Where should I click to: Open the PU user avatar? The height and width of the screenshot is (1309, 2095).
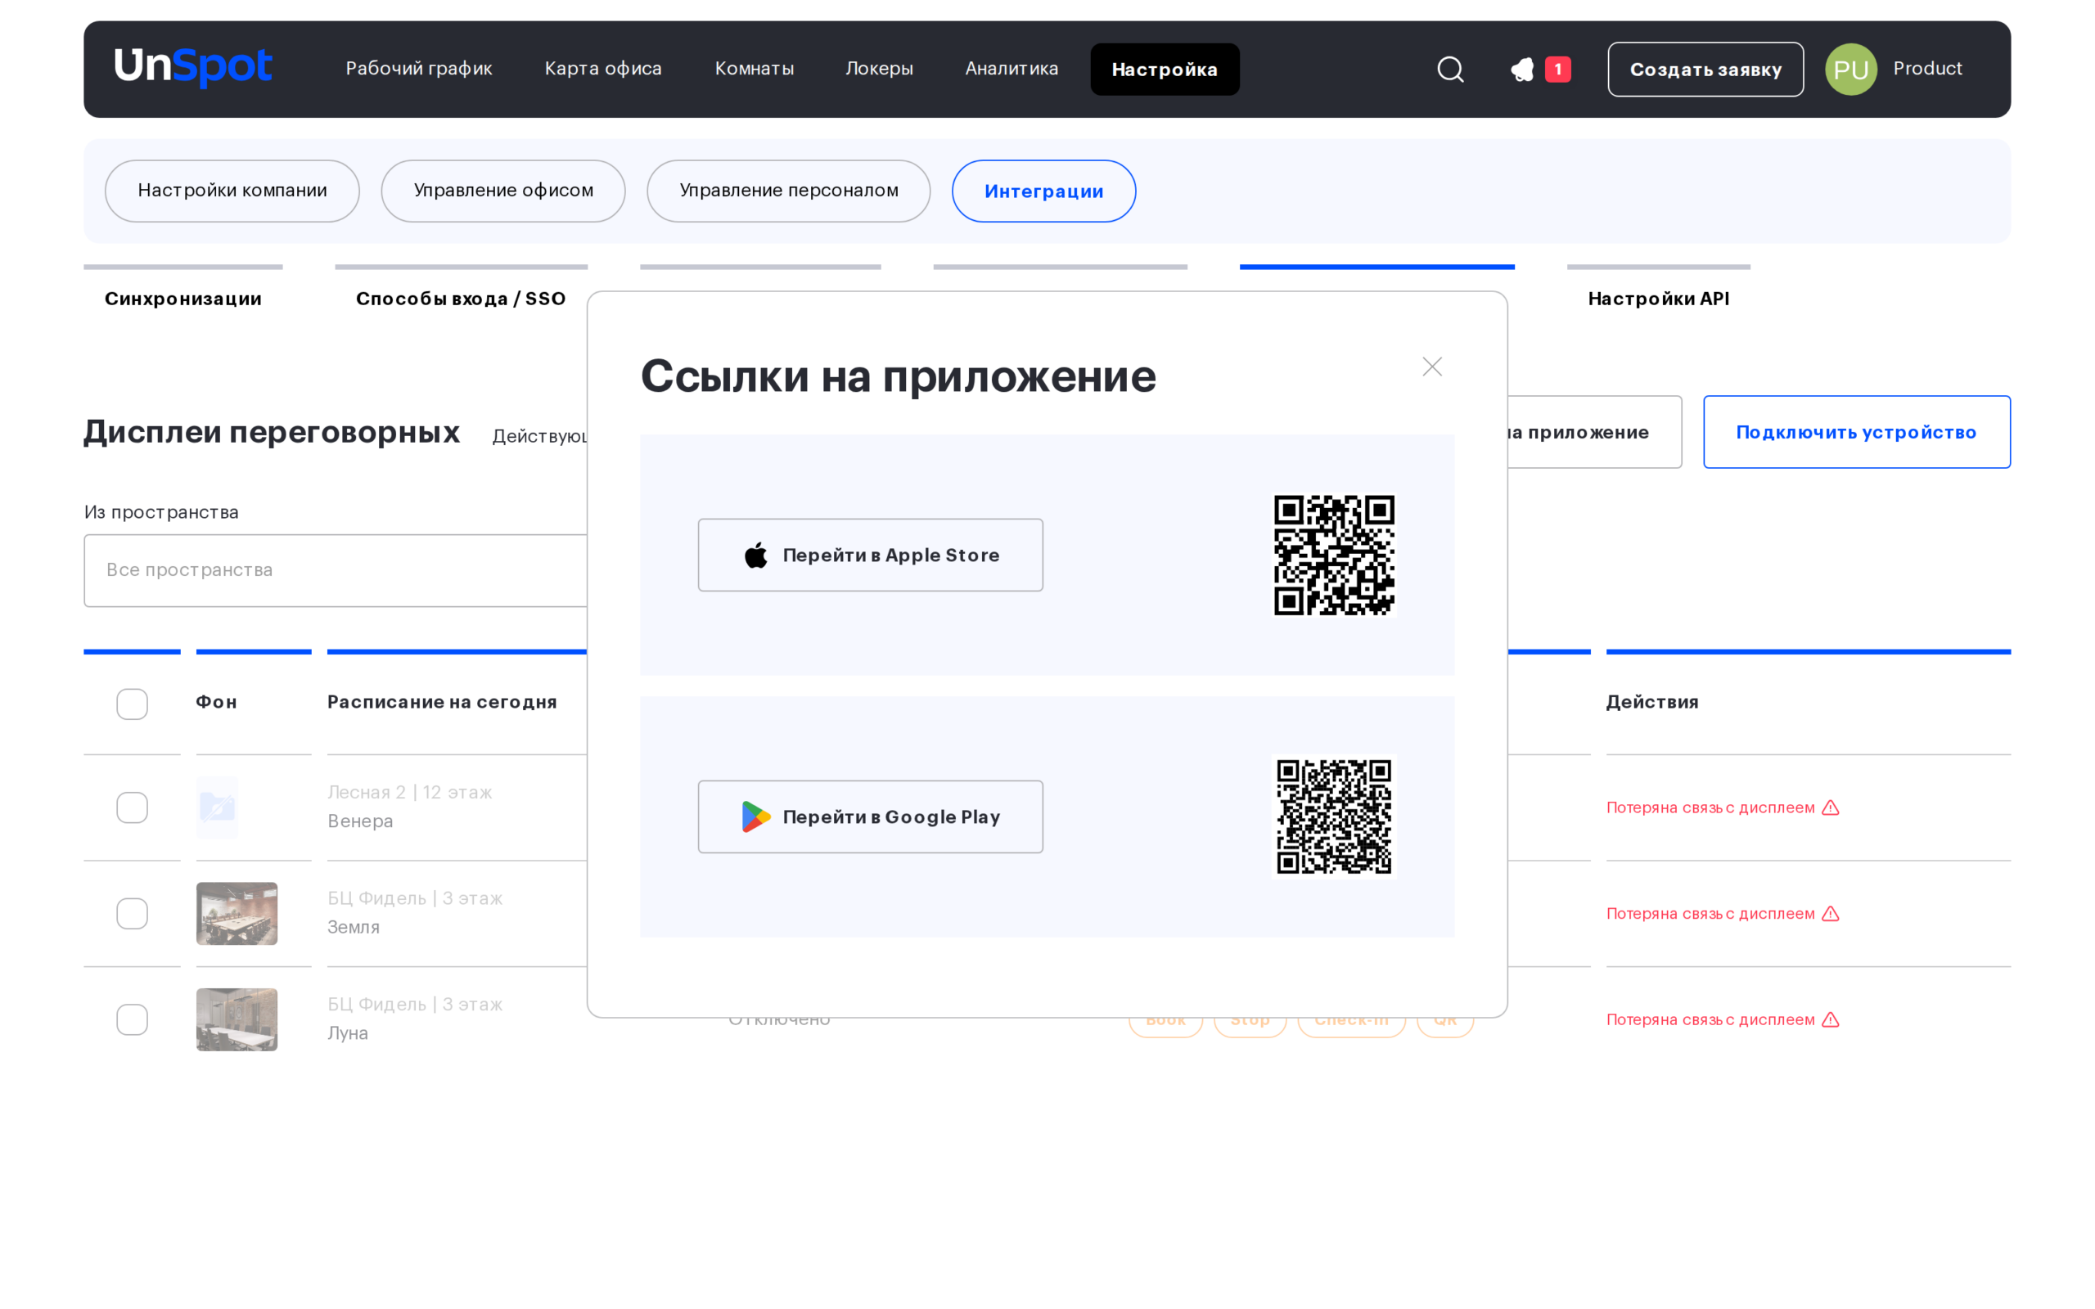(x=1851, y=70)
